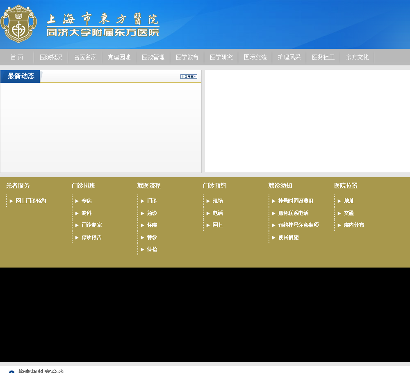Click the arrow icon beside 现场
410x373 pixels.
[208, 201]
